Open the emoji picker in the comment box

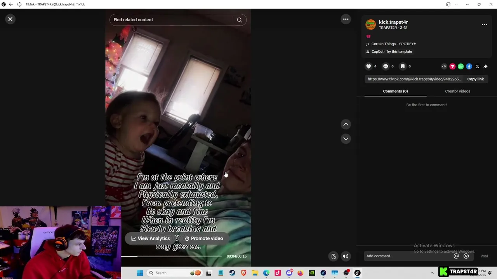click(x=466, y=256)
